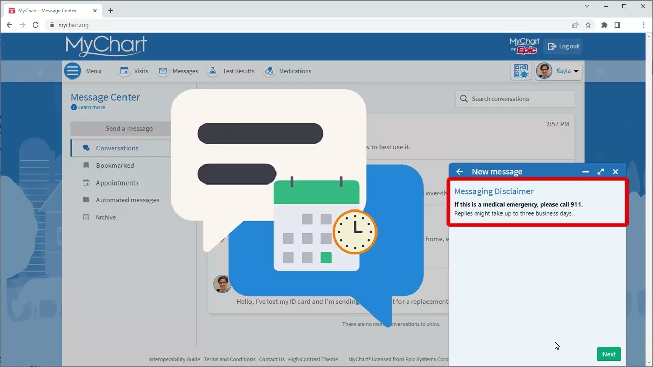Select Automated messages in the sidebar
The image size is (653, 367).
(x=128, y=200)
